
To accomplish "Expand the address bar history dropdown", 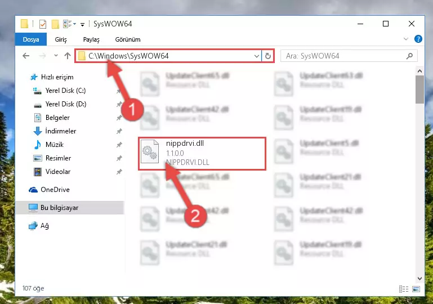I will pyautogui.click(x=257, y=56).
